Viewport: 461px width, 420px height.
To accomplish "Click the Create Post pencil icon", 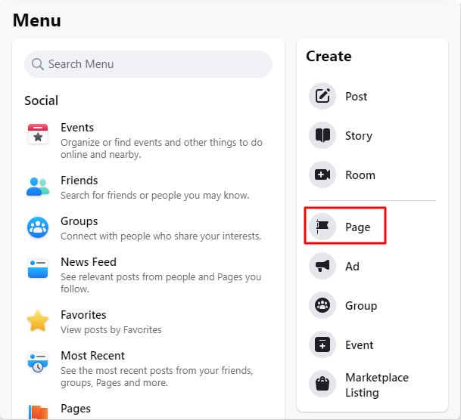I will point(322,96).
